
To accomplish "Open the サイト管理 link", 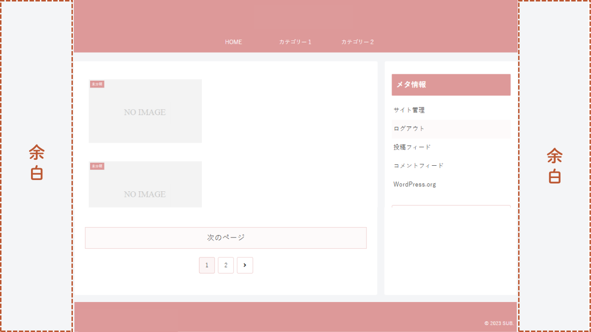I will point(409,110).
